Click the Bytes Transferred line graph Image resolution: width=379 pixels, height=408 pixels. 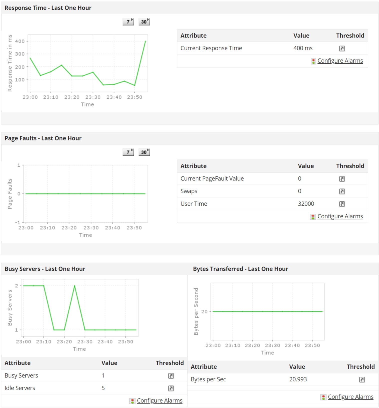267,312
